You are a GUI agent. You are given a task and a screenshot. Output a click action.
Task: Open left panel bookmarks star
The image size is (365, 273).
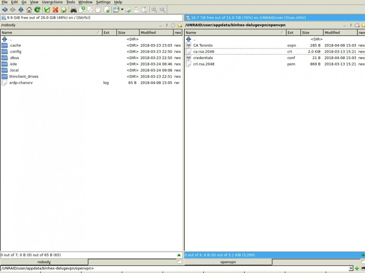(x=180, y=25)
